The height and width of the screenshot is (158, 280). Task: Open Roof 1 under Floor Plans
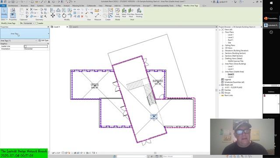pyautogui.click(x=231, y=40)
